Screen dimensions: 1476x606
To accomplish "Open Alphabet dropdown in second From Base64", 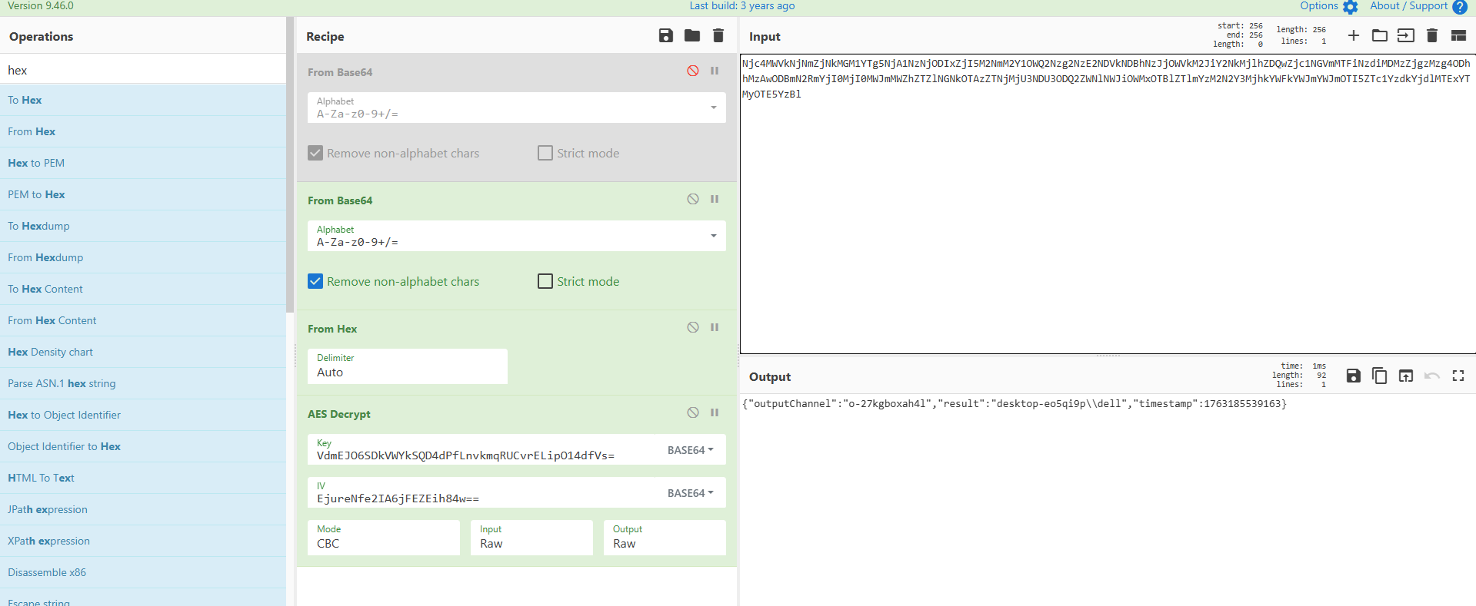I will [714, 236].
